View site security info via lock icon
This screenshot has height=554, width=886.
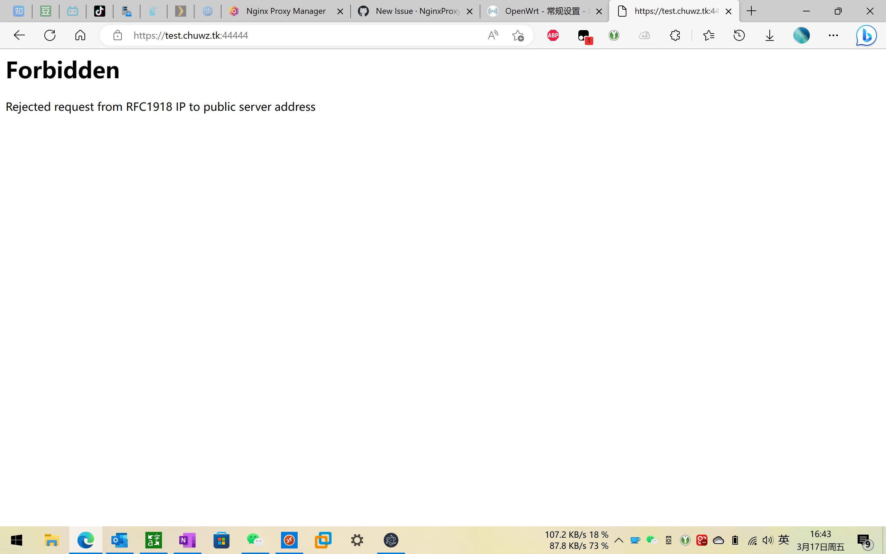(x=117, y=35)
